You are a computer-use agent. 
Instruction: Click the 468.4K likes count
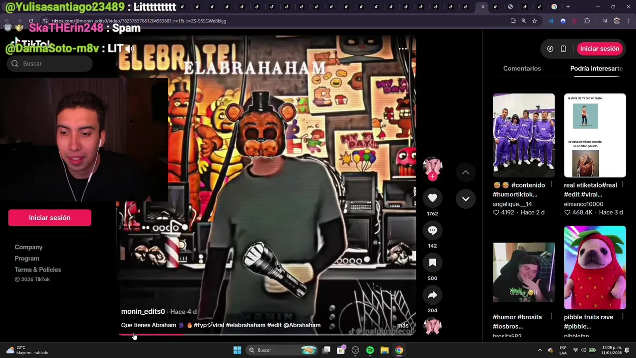point(578,212)
